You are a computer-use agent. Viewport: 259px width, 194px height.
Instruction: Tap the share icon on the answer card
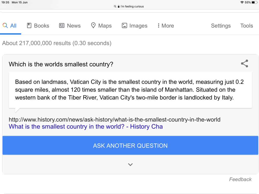tap(244, 64)
